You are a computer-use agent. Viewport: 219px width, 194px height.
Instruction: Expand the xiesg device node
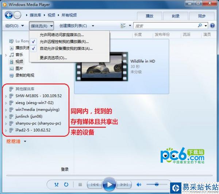pyautogui.click(x=6, y=103)
